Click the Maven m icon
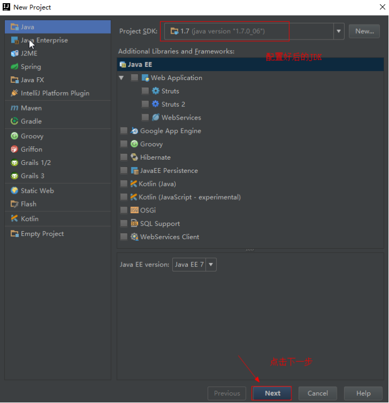This screenshot has width=389, height=403. click(14, 108)
